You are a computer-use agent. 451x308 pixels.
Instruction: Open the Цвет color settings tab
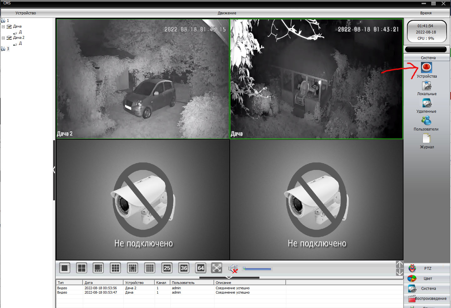click(427, 278)
